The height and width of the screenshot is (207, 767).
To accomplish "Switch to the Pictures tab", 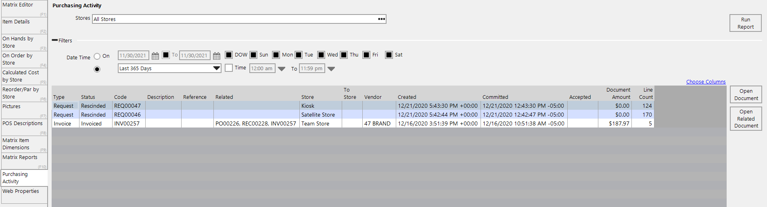I will [24, 110].
